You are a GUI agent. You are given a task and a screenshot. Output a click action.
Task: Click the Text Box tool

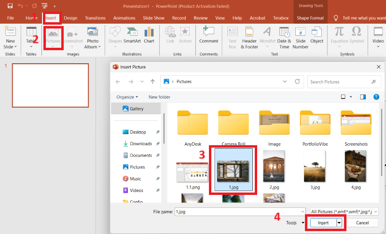point(233,38)
